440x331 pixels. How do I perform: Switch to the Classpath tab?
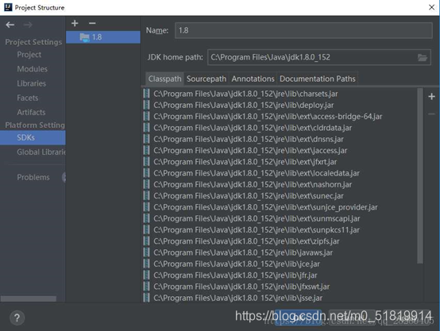coord(164,79)
